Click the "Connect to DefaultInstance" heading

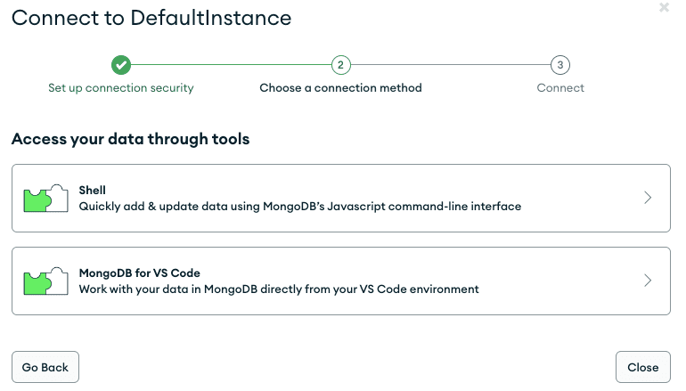(x=151, y=17)
